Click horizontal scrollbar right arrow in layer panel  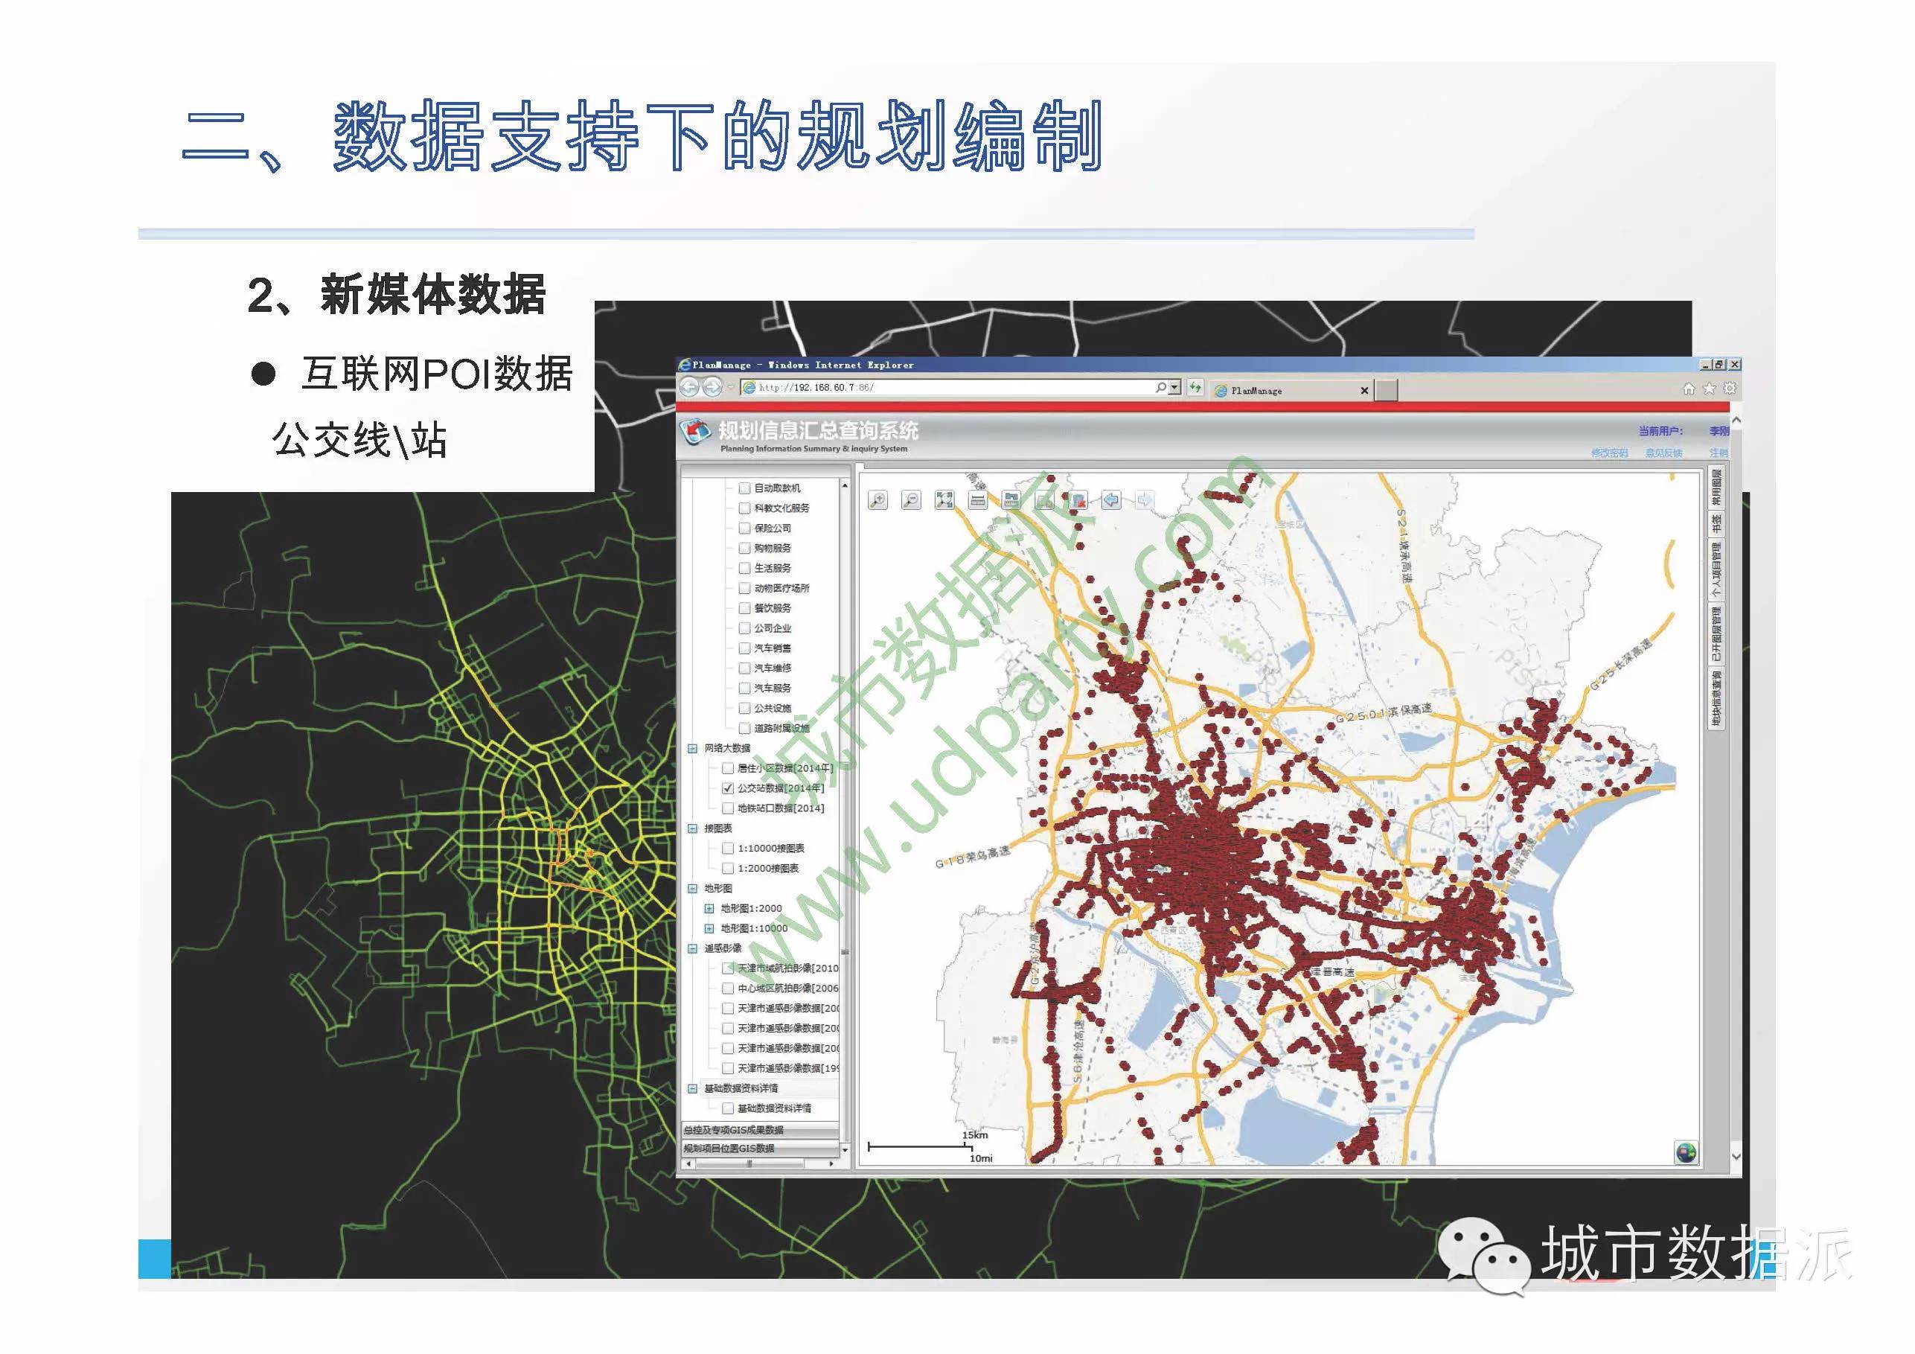[831, 1163]
